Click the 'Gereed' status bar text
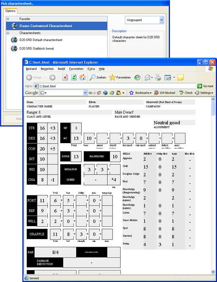The image size is (217, 282). pyautogui.click(x=34, y=278)
